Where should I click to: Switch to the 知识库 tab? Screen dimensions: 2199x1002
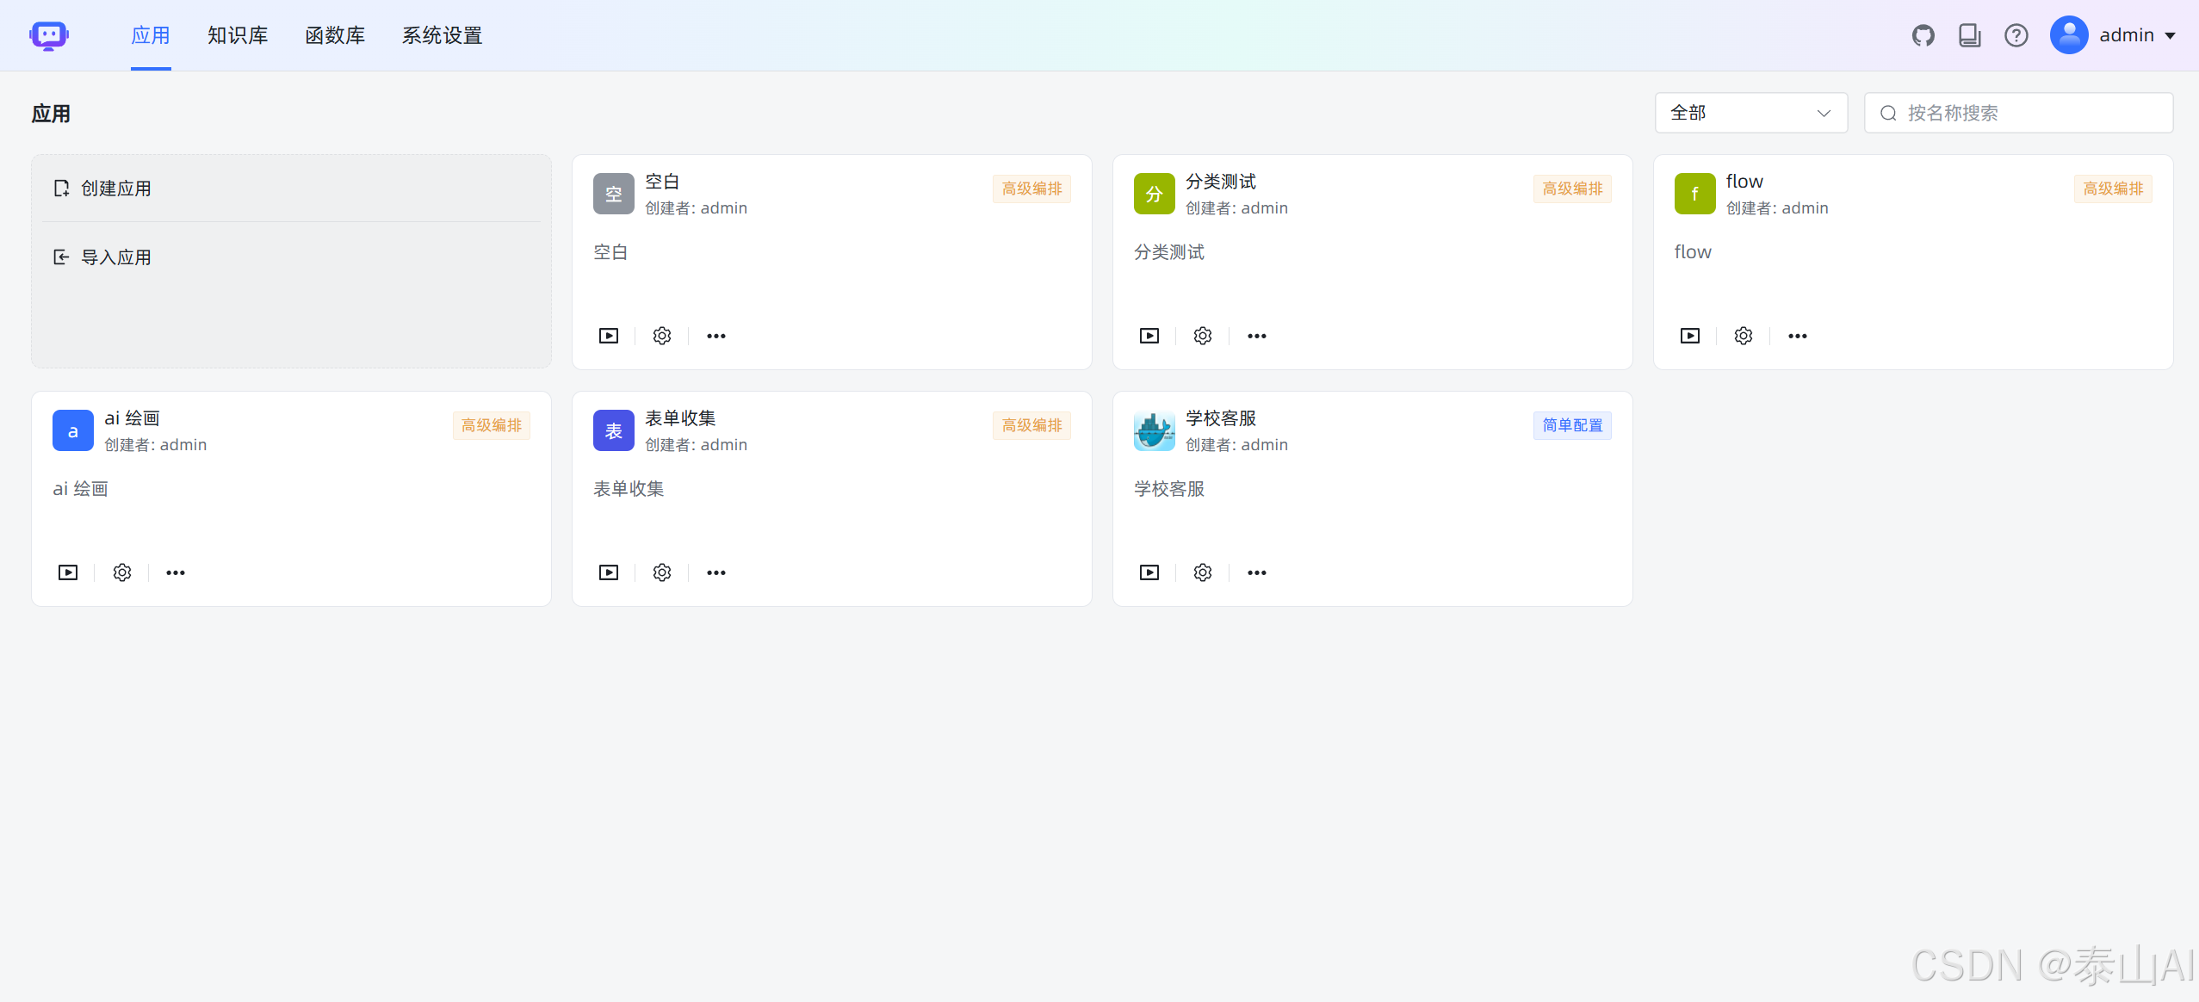point(238,35)
